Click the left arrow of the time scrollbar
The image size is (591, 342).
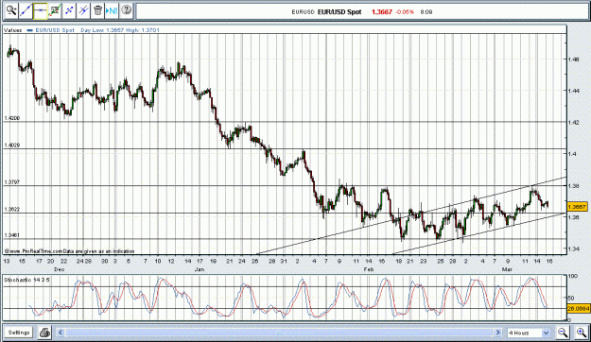[x=61, y=333]
